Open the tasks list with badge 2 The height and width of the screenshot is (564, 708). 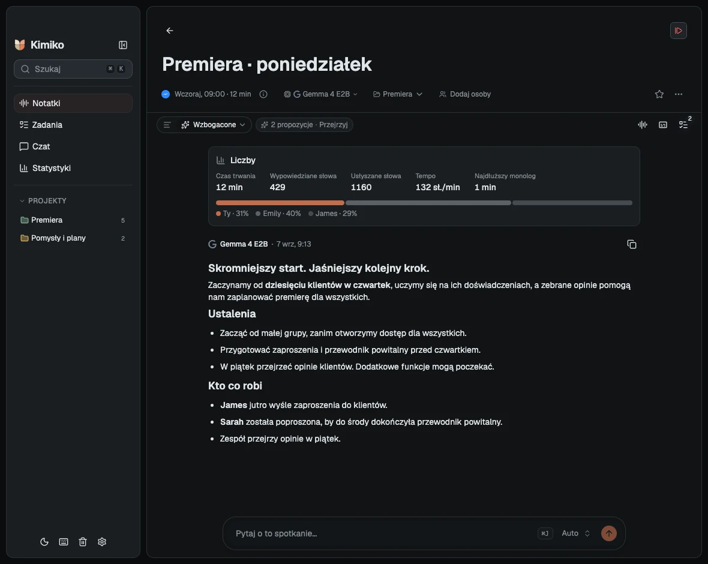pos(683,125)
